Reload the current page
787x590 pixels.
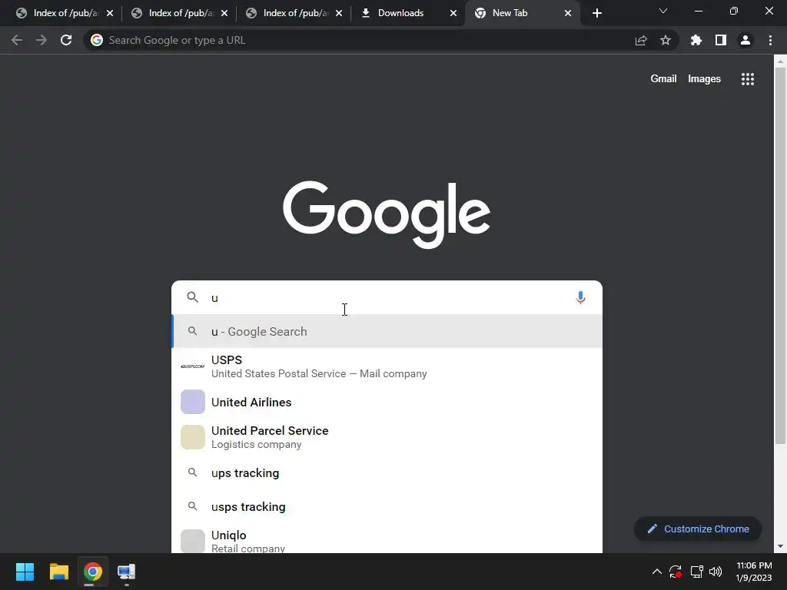66,40
